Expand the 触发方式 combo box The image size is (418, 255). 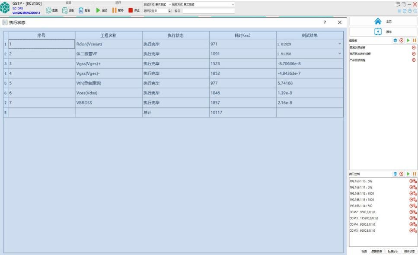tap(209, 4)
